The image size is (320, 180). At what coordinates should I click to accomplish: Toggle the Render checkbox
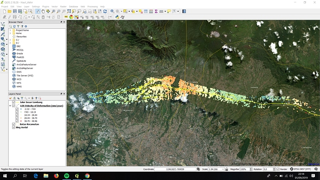278,169
